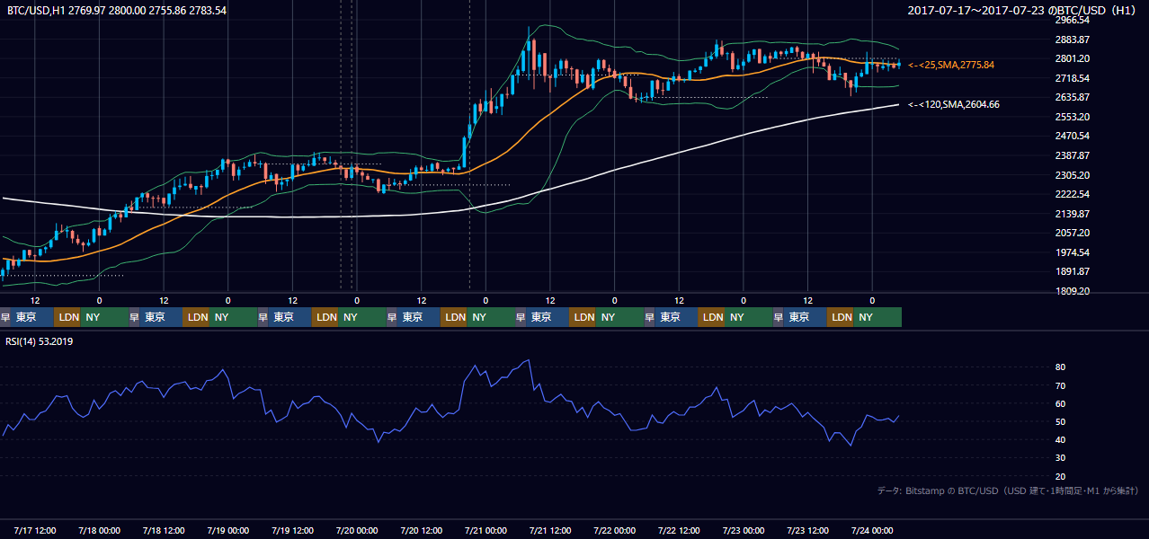This screenshot has height=539, width=1149.
Task: Click the Bitstamp data source credit text
Action: (1008, 490)
